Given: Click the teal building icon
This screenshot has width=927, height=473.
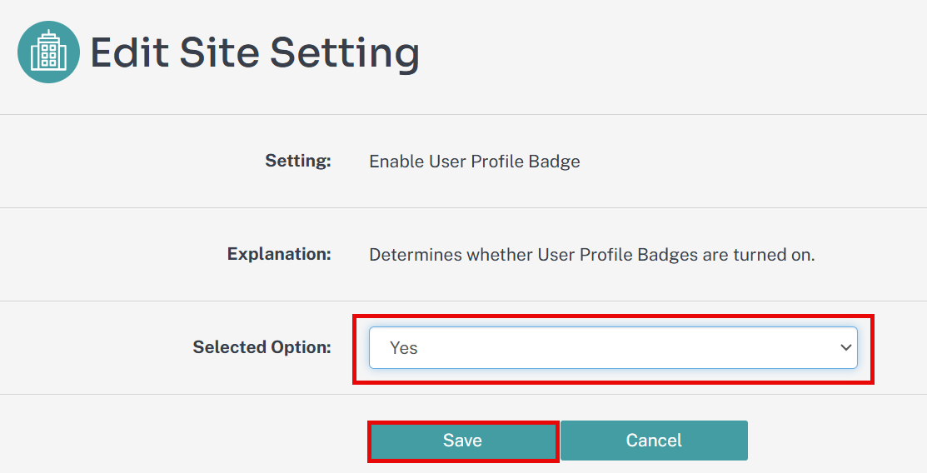Looking at the screenshot, I should (48, 52).
